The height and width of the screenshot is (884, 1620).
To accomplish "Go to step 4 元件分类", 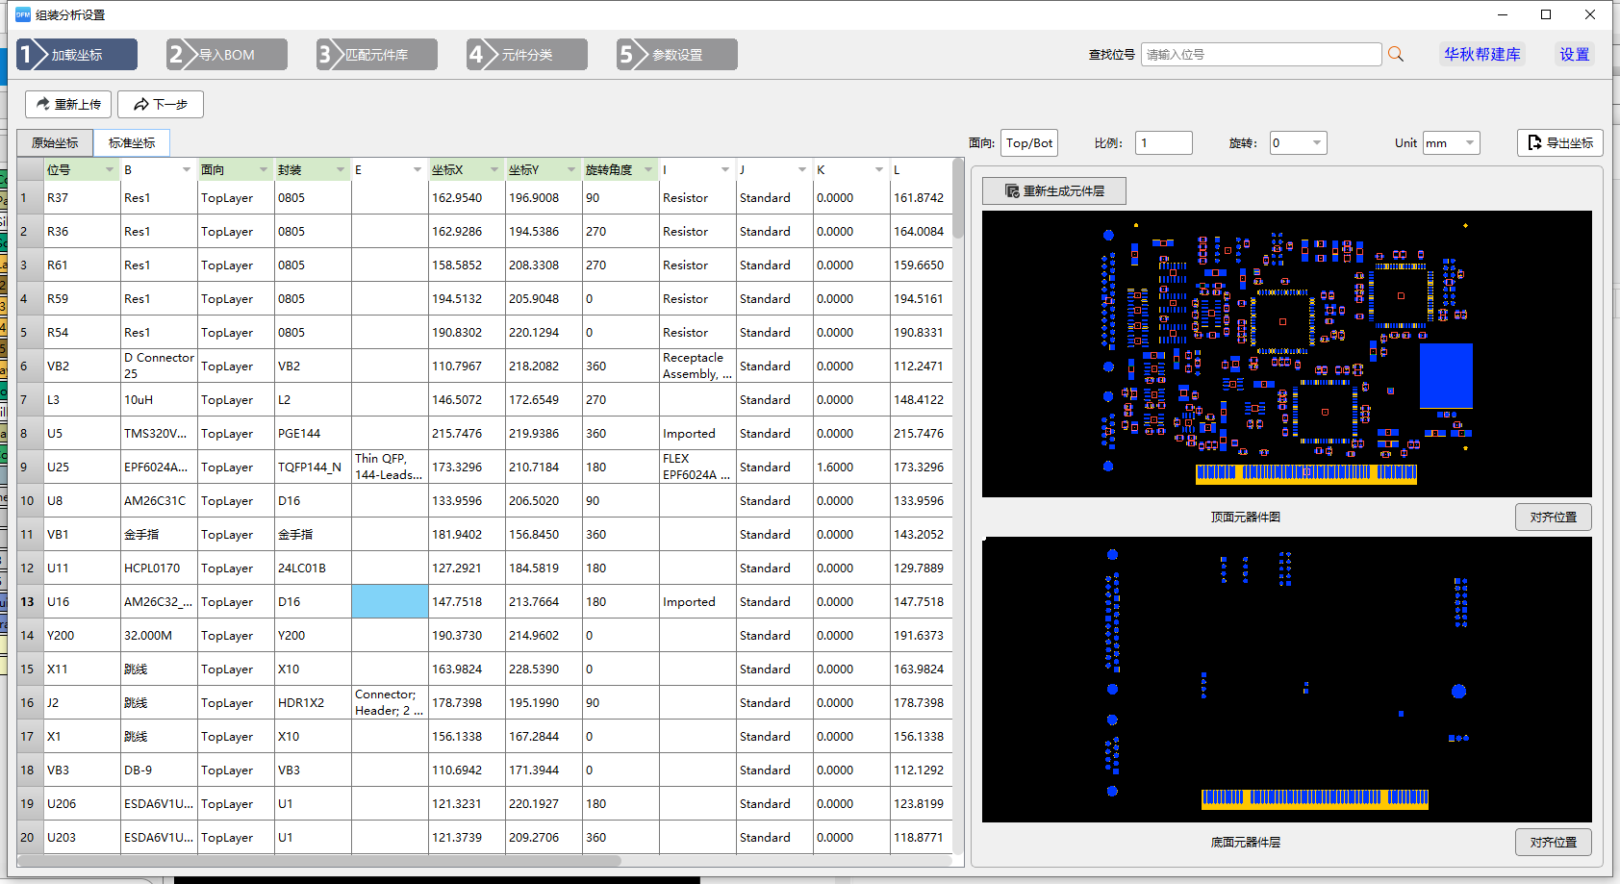I will click(526, 55).
